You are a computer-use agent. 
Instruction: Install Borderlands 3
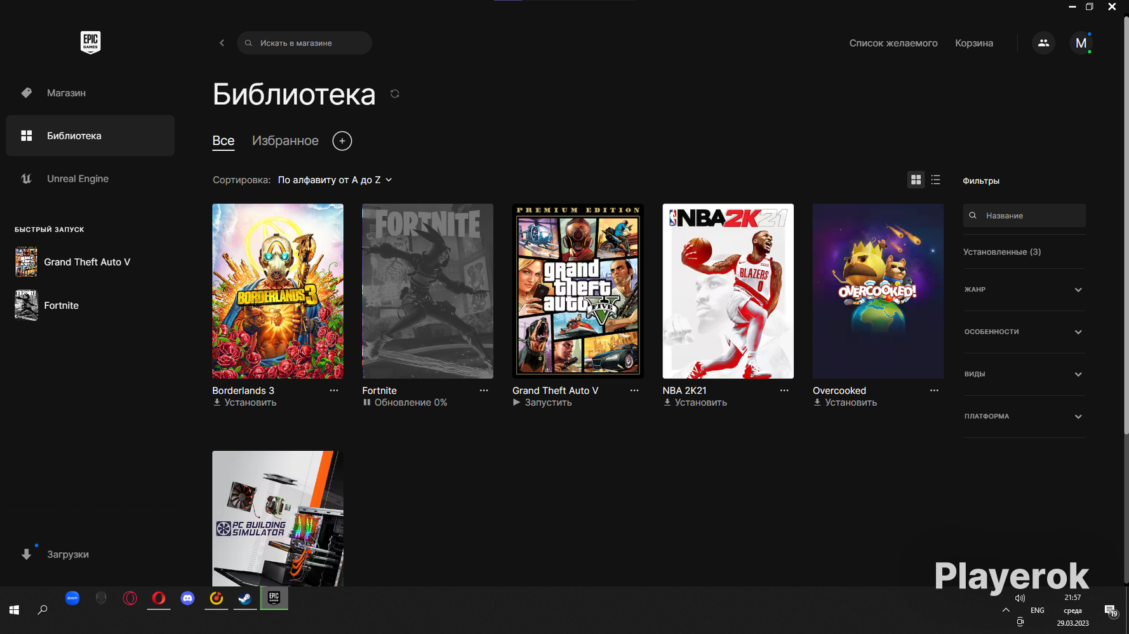coord(244,403)
